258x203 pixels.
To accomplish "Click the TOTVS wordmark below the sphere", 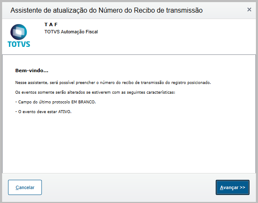I will pos(19,44).
